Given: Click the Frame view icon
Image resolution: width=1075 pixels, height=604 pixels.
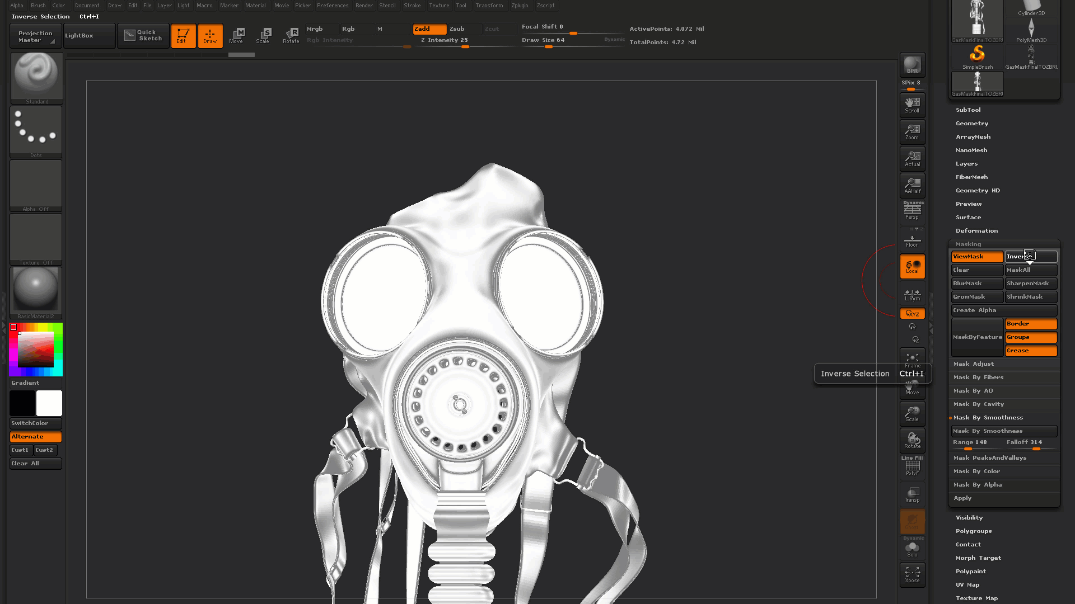Looking at the screenshot, I should point(912,360).
